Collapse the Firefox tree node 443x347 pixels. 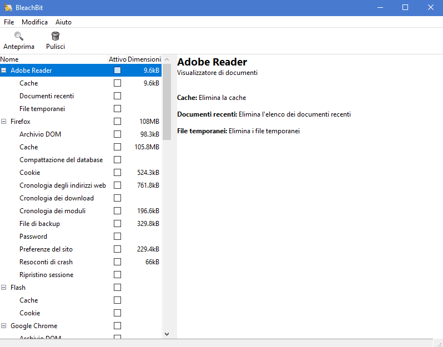pyautogui.click(x=4, y=122)
